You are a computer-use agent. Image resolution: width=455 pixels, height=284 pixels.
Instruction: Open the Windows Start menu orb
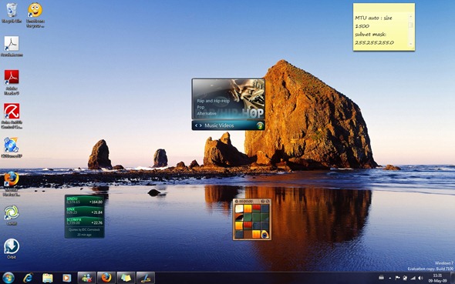click(x=8, y=278)
